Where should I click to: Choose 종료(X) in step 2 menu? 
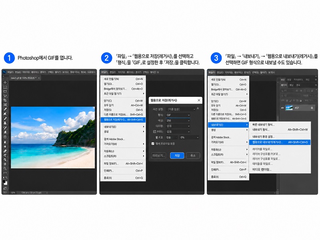click(123, 178)
